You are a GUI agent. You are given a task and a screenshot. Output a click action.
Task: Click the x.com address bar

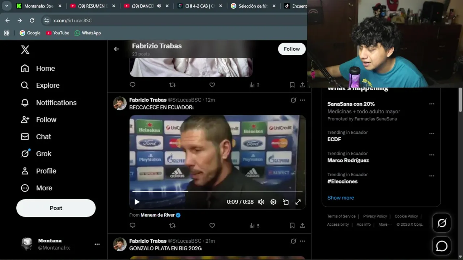[x=174, y=21]
